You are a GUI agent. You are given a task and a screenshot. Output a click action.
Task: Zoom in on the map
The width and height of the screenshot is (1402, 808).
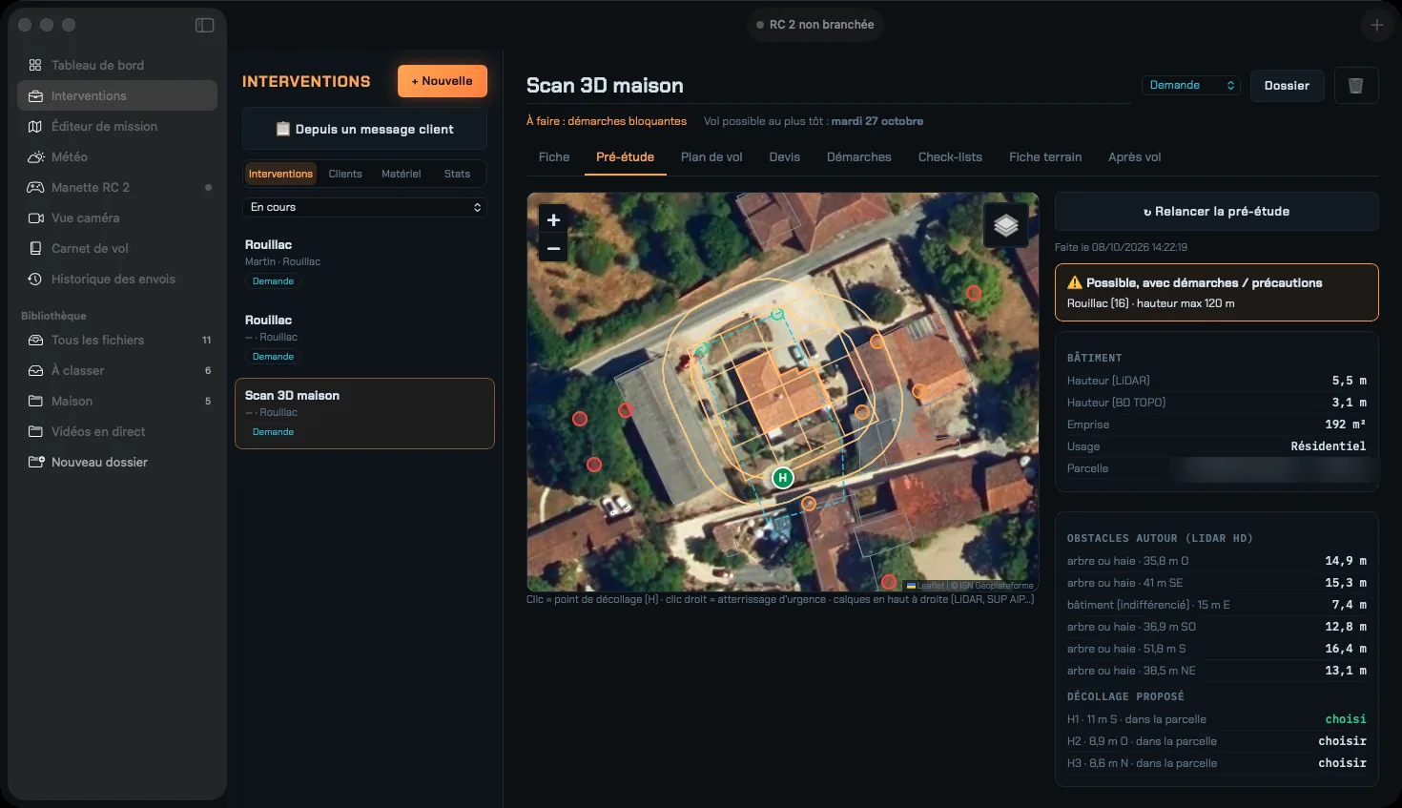[553, 219]
